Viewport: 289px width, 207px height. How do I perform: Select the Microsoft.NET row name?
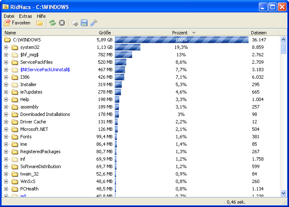coord(34,129)
